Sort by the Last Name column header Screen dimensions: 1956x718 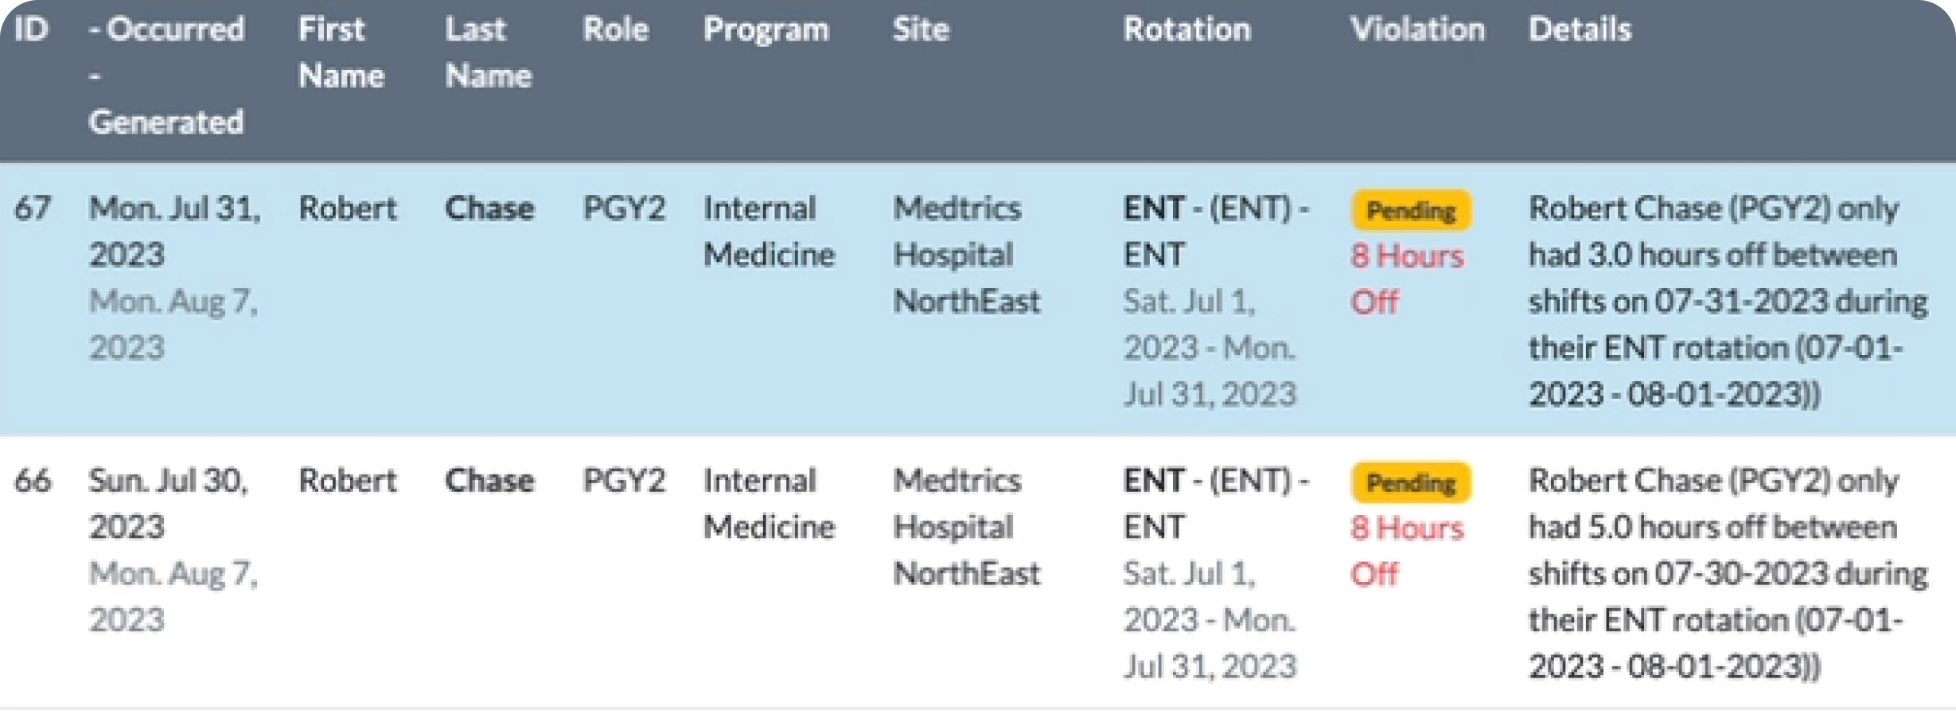tap(488, 53)
